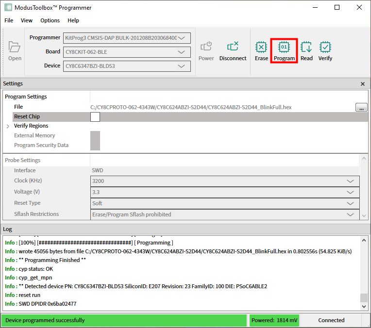The image size is (371, 328).
Task: Open the Board dropdown
Action: coord(127,52)
